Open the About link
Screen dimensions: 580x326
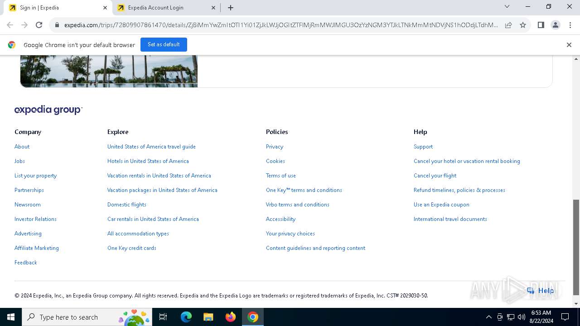[x=22, y=147]
